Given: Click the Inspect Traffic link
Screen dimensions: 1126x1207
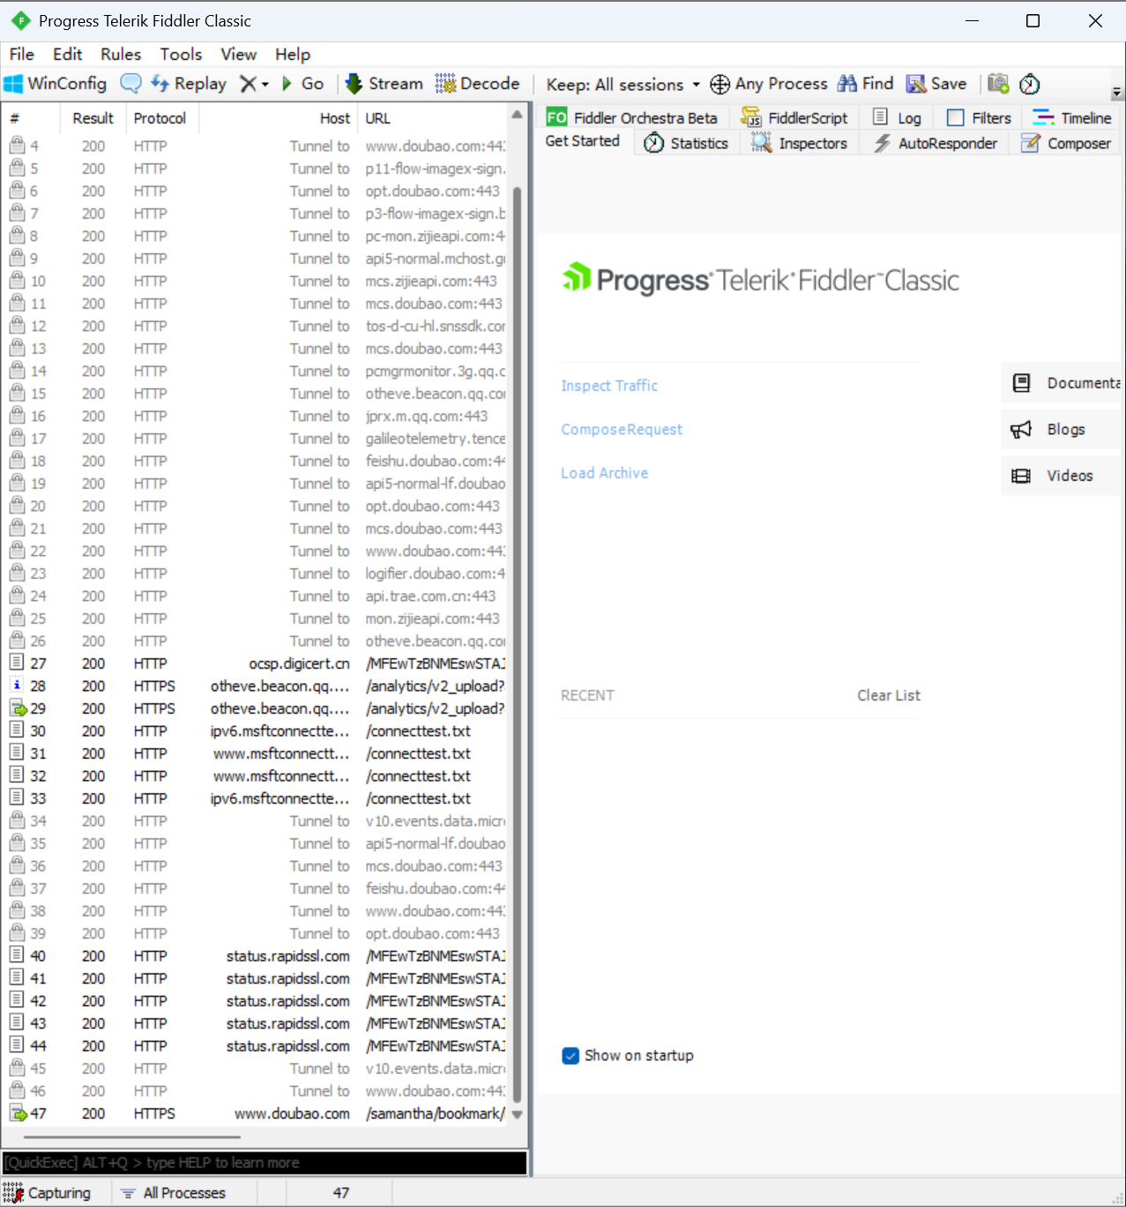Looking at the screenshot, I should pyautogui.click(x=609, y=386).
